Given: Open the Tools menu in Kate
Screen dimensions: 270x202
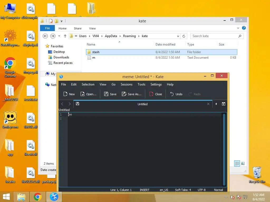Looking at the screenshot, I should coord(141,84).
